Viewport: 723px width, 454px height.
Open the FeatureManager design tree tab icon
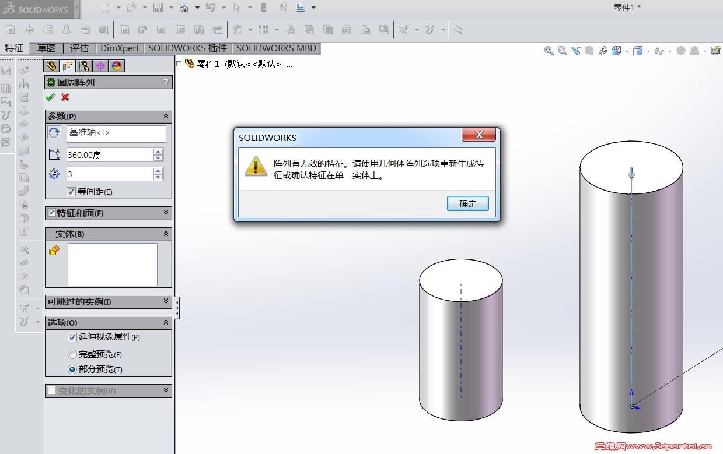(51, 66)
